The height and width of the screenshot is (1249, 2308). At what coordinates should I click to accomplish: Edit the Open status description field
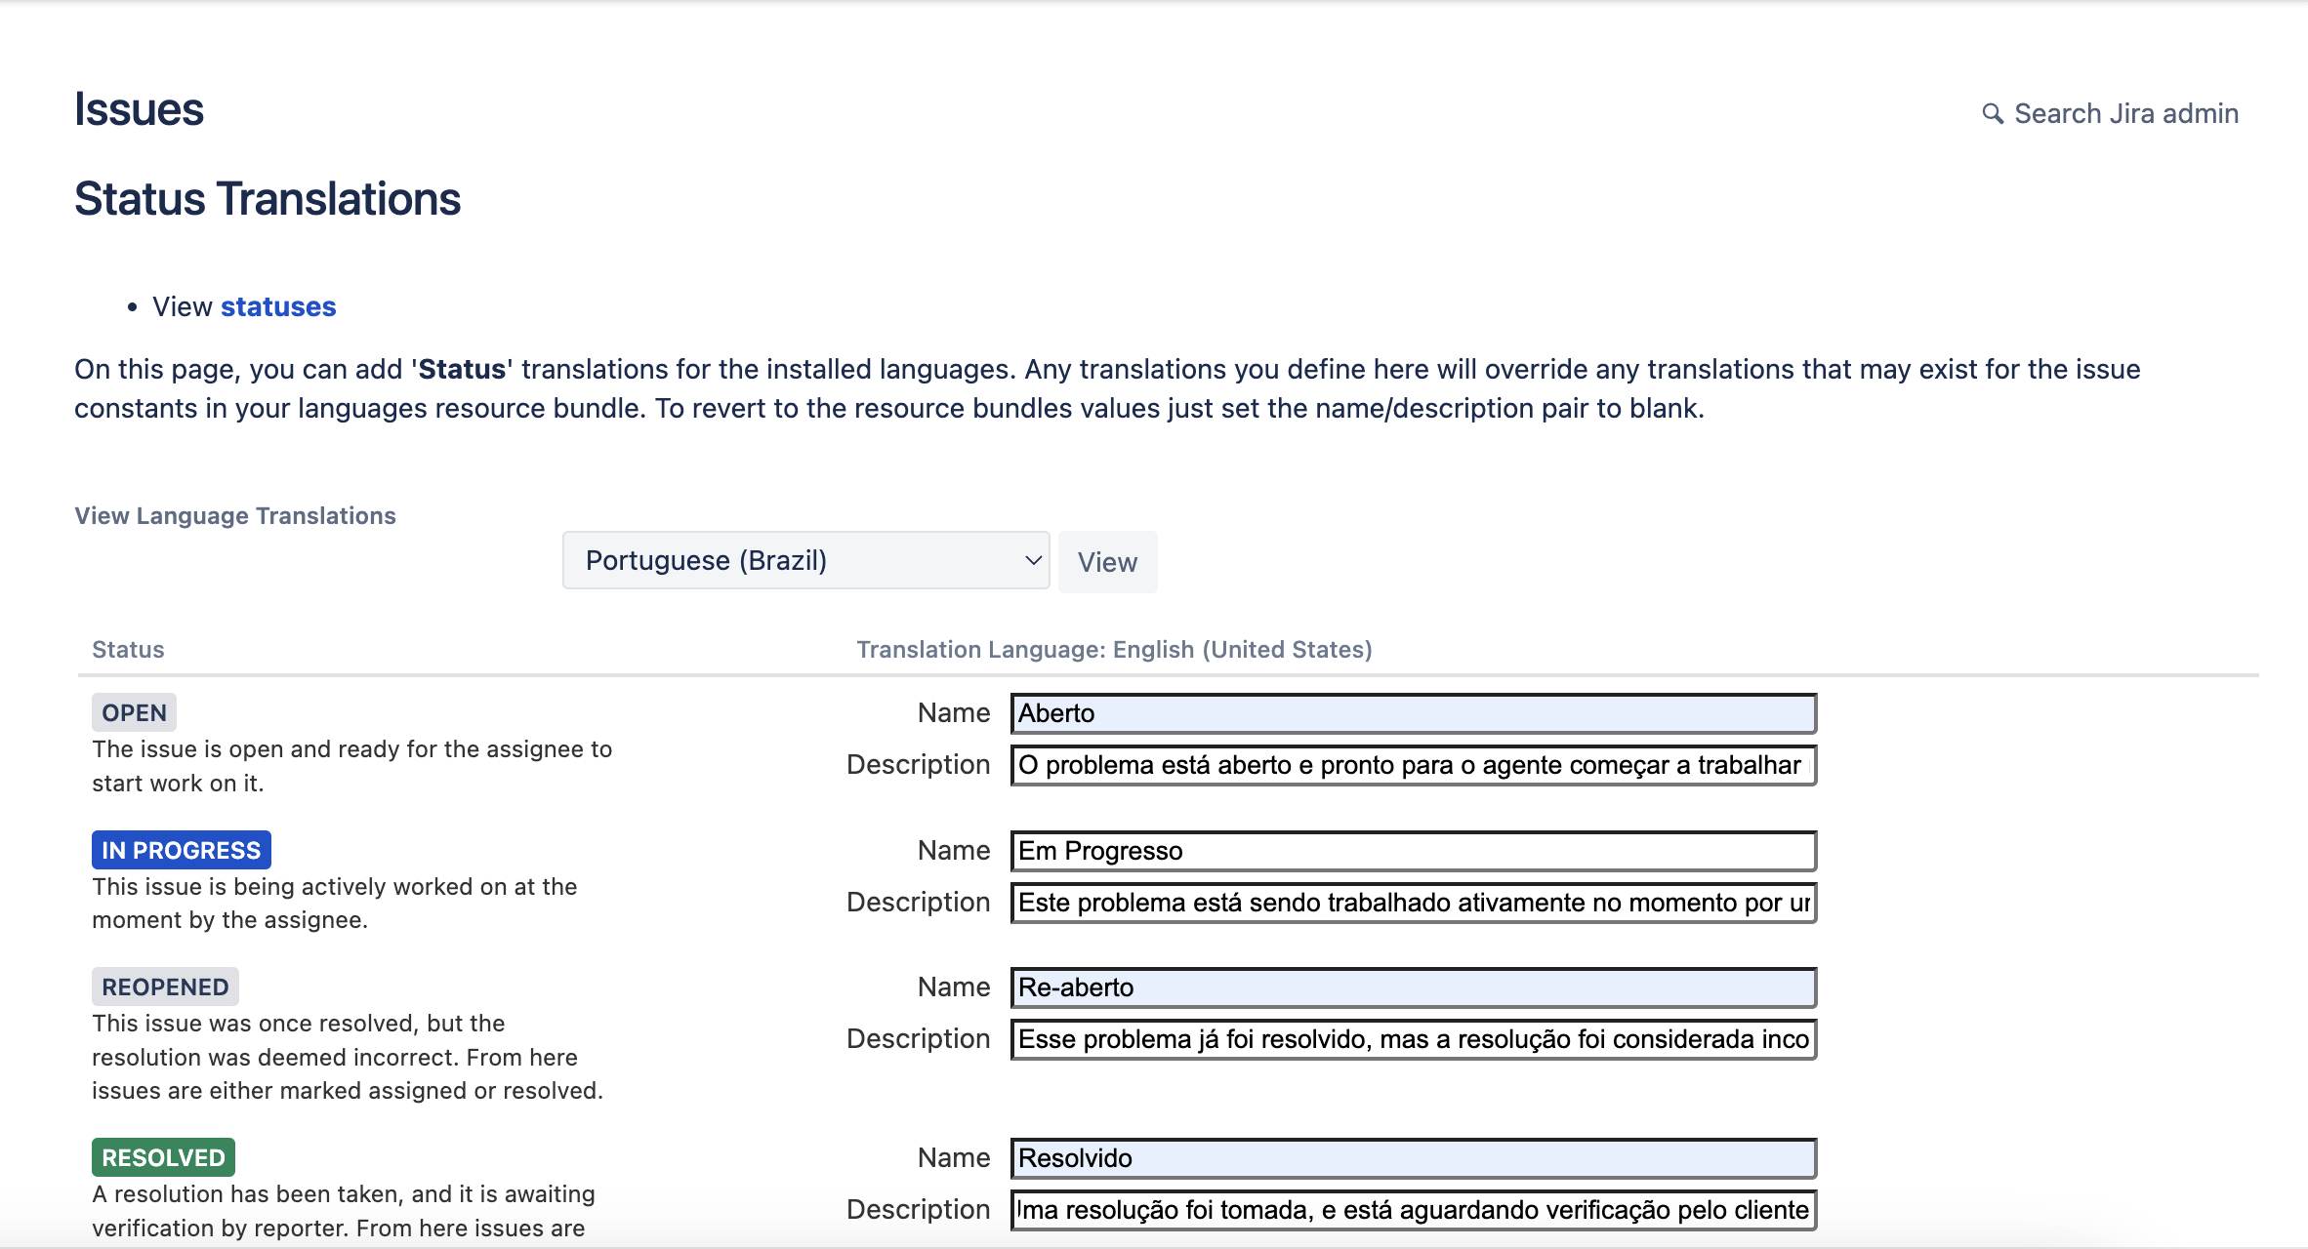coord(1412,765)
